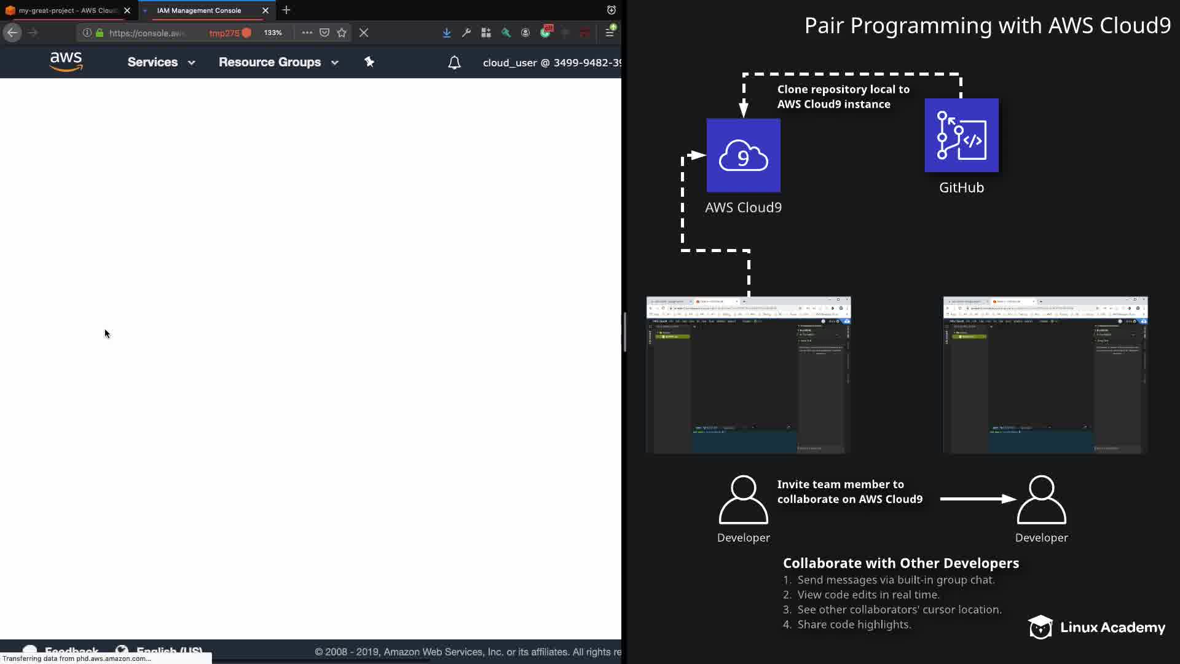
Task: Open the AWS notifications bell
Action: click(x=454, y=63)
